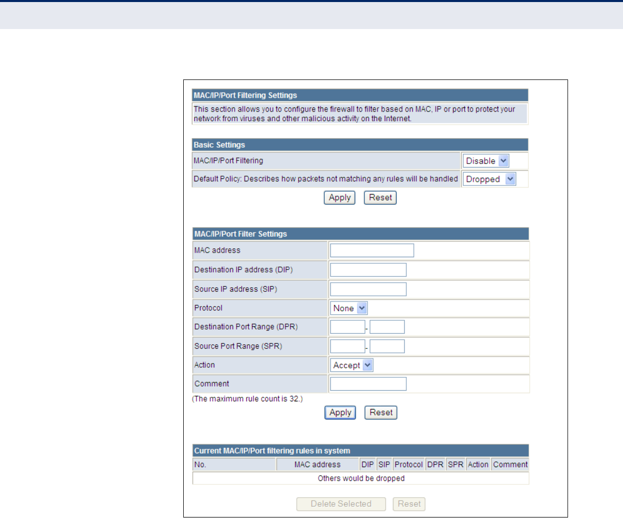Click the Source Port Range end field
The image size is (623, 518).
pos(387,346)
